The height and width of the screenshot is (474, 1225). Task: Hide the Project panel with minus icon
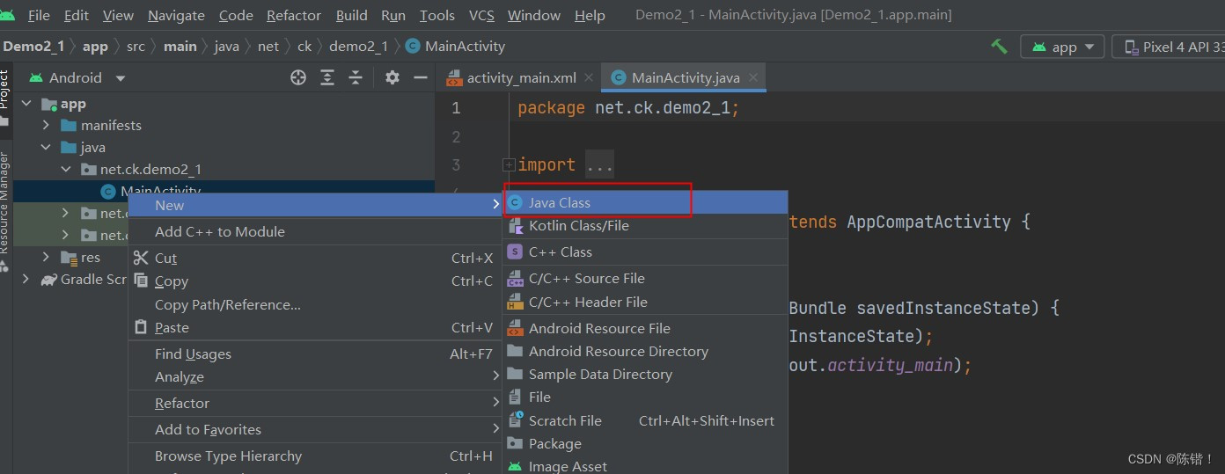421,77
